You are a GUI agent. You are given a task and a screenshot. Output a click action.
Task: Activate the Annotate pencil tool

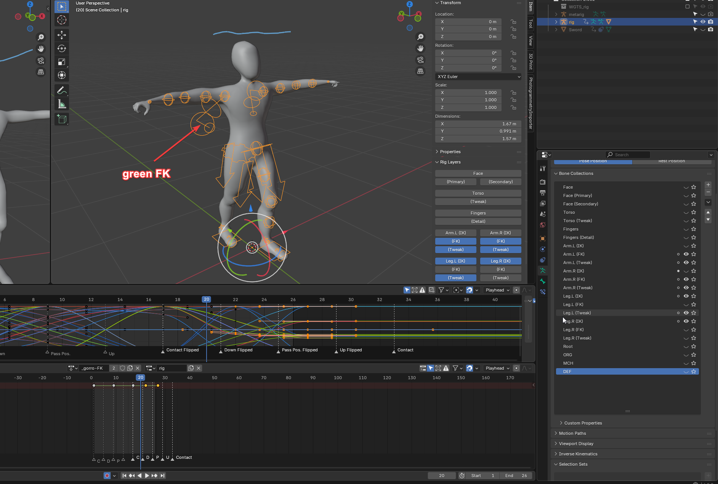pos(61,90)
